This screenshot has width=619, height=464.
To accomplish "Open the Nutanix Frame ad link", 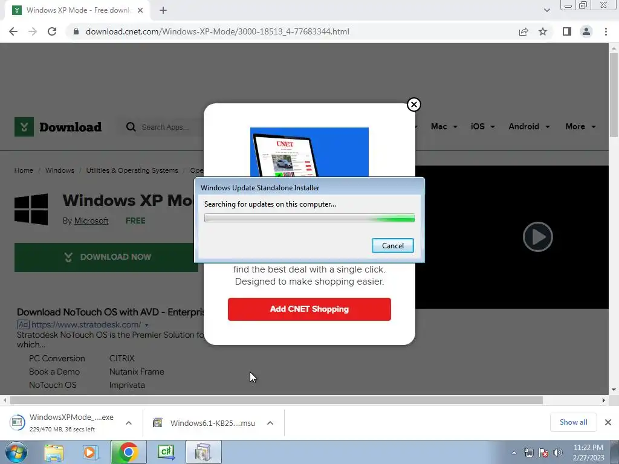I will click(x=137, y=372).
